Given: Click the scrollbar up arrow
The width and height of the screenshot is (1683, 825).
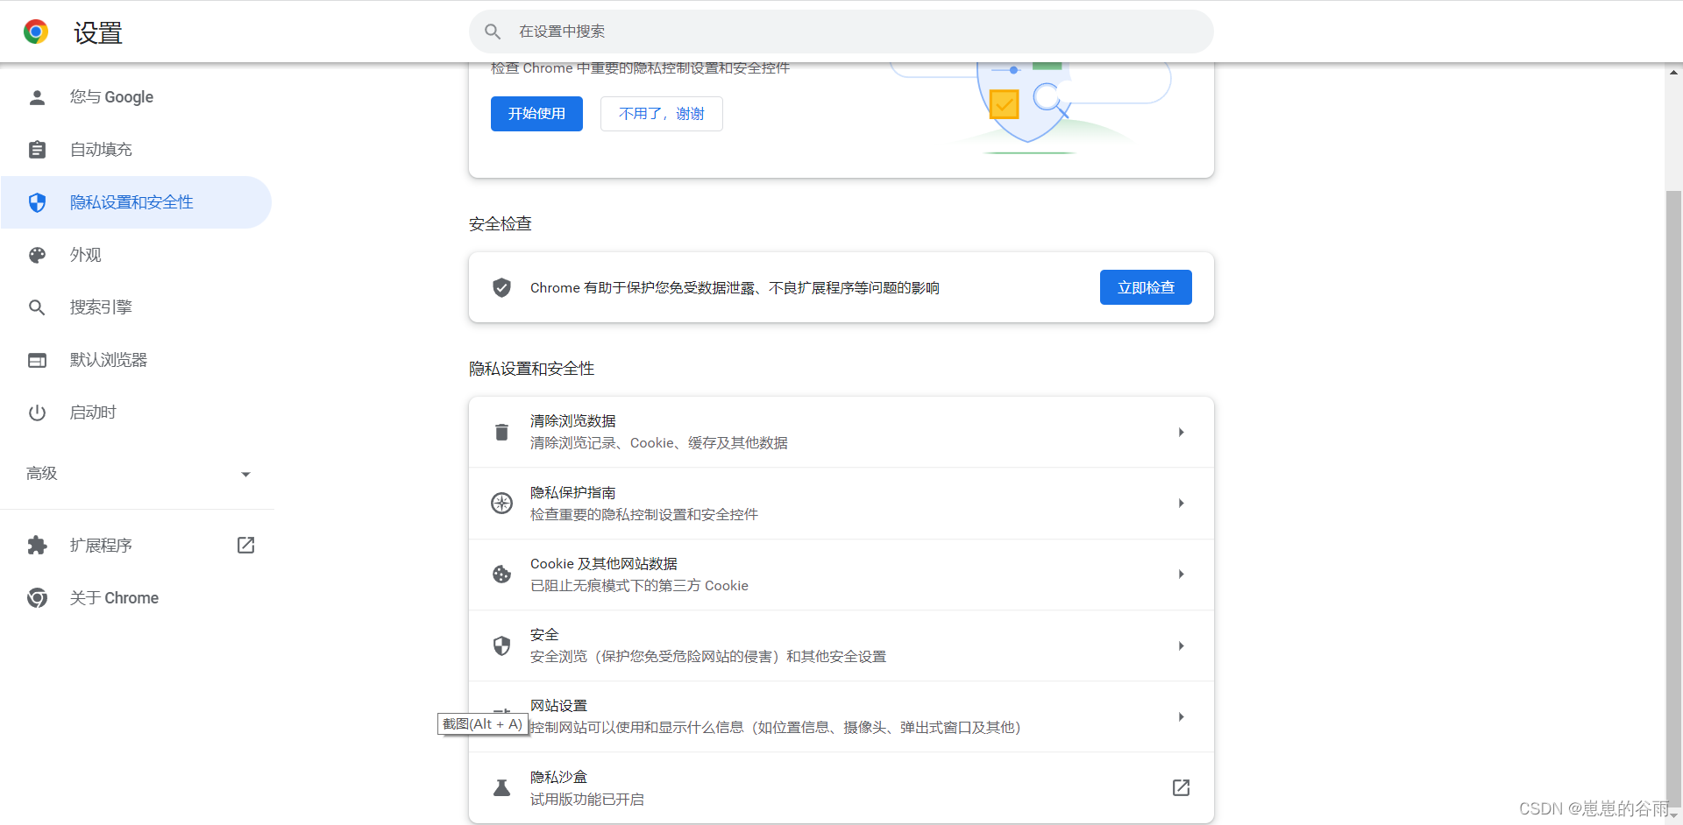Looking at the screenshot, I should coord(1673,73).
